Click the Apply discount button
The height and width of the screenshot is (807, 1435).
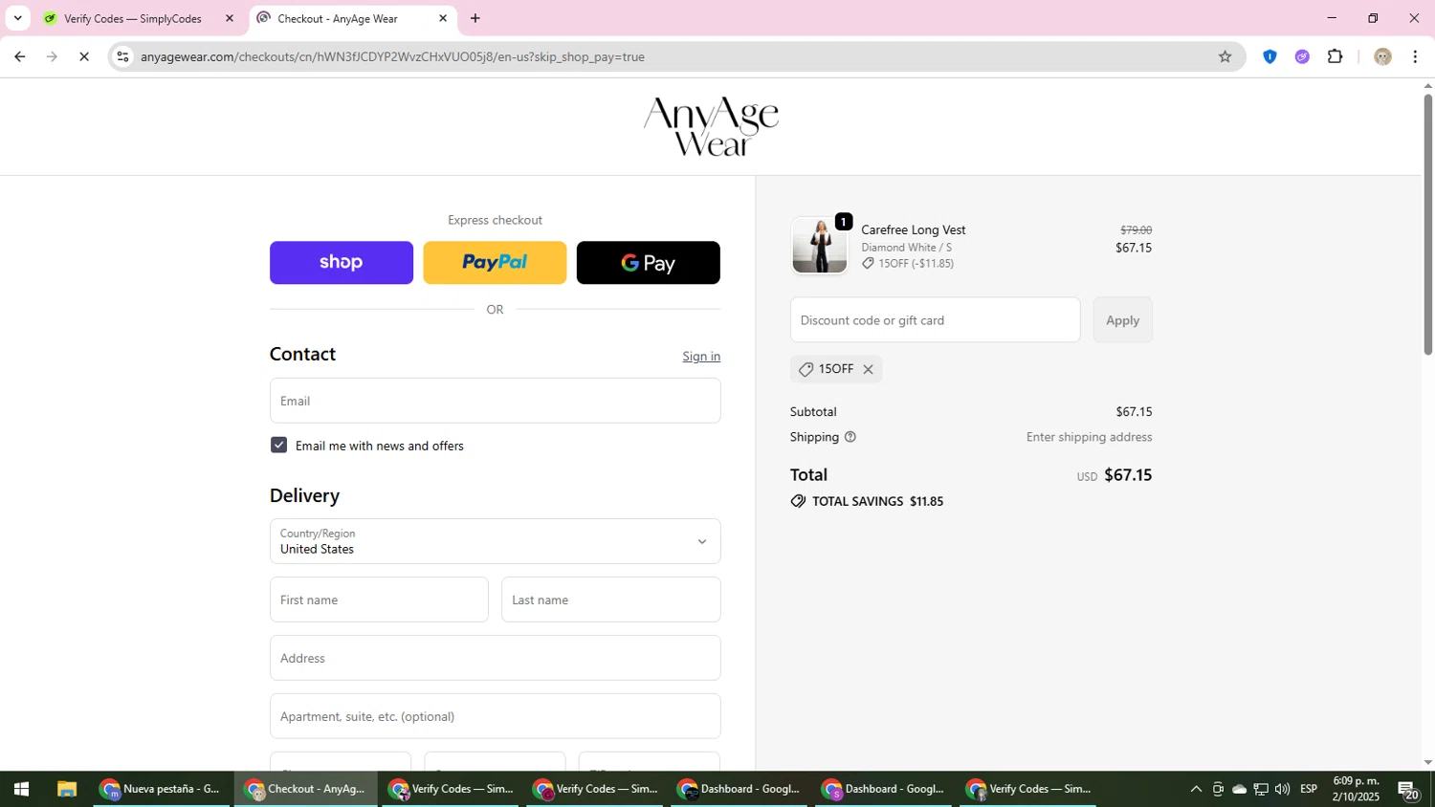[1122, 319]
